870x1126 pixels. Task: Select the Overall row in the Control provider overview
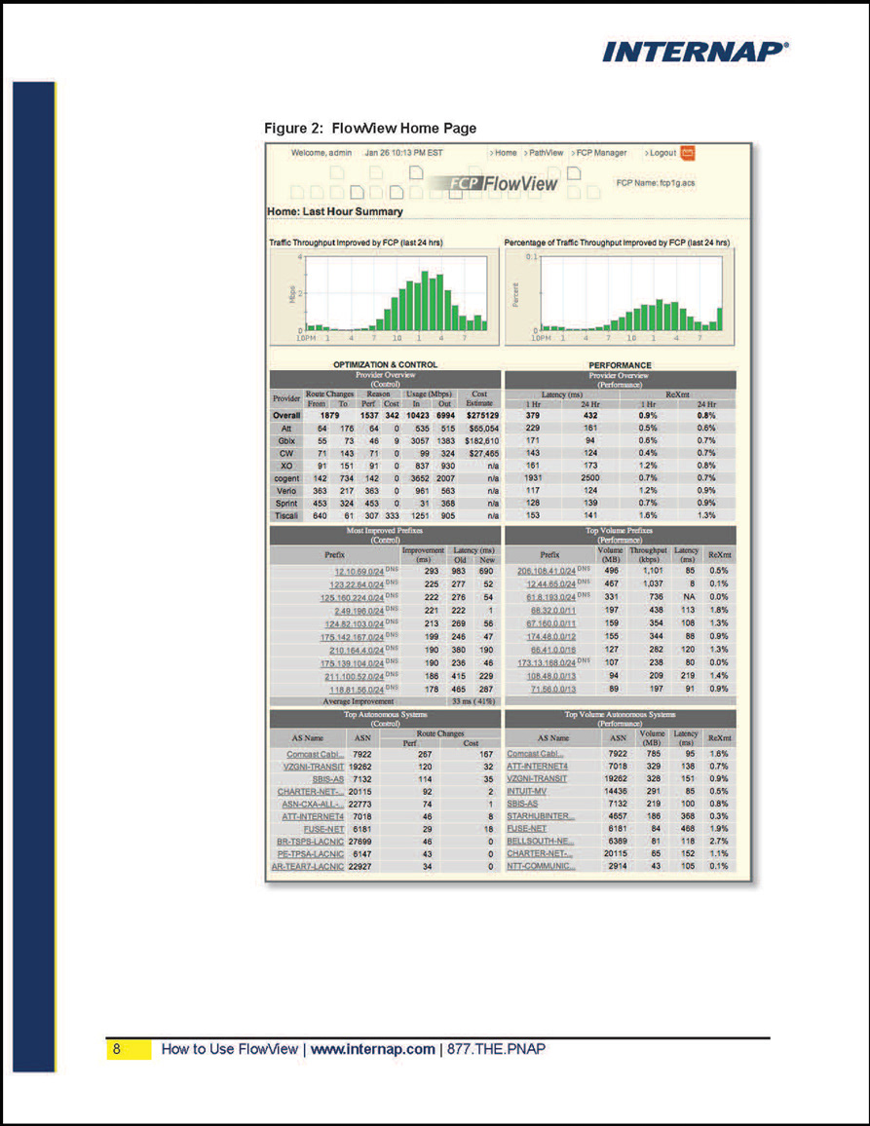[385, 416]
